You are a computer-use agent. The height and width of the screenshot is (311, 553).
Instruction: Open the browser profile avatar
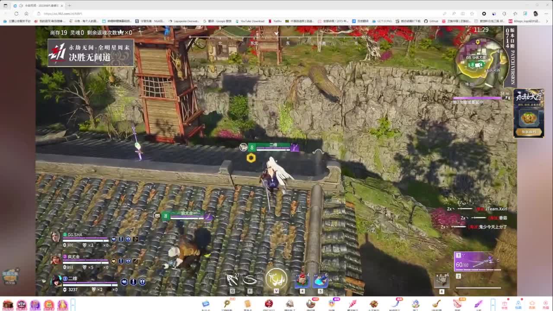coord(536,13)
